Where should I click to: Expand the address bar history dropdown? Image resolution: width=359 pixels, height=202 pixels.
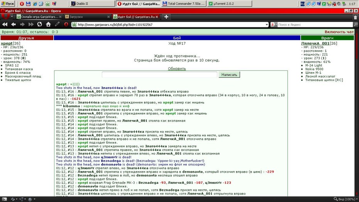266,24
